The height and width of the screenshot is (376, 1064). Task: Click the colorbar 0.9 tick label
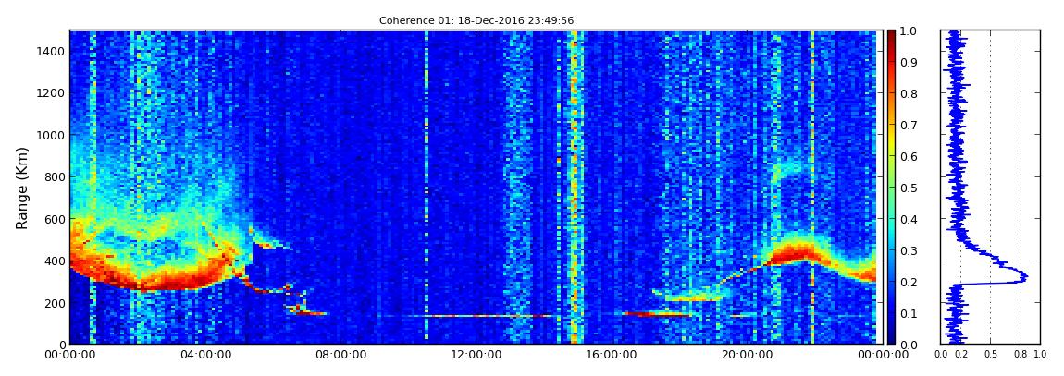pos(910,62)
